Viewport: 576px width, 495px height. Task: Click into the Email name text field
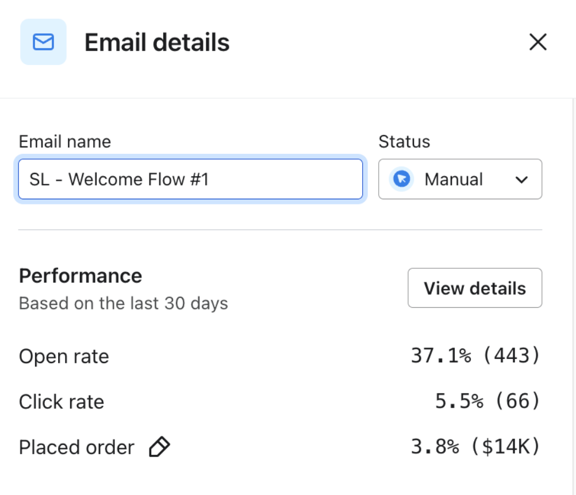[x=190, y=180]
